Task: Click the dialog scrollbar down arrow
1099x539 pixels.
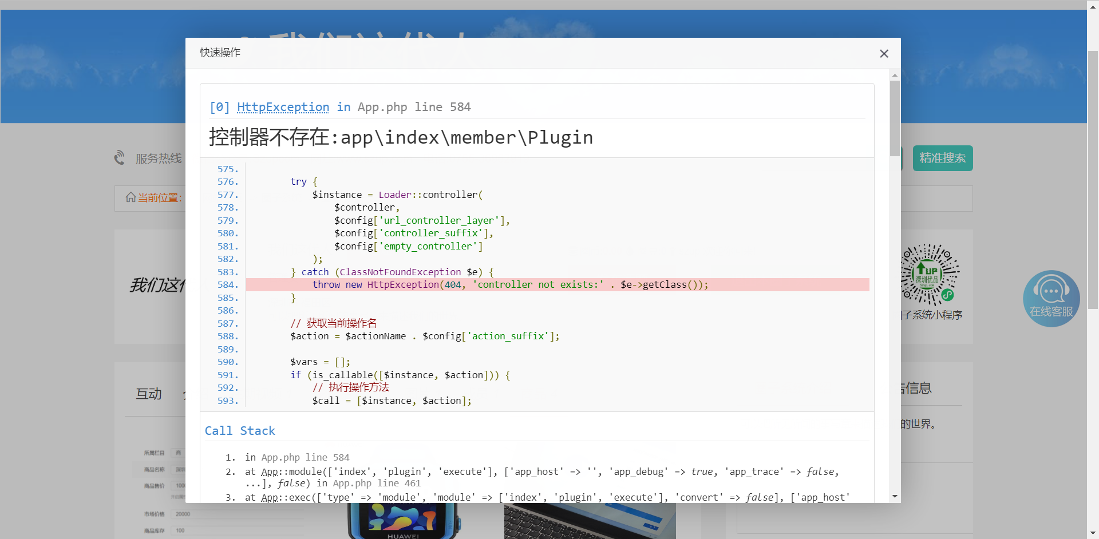Action: pos(894,496)
